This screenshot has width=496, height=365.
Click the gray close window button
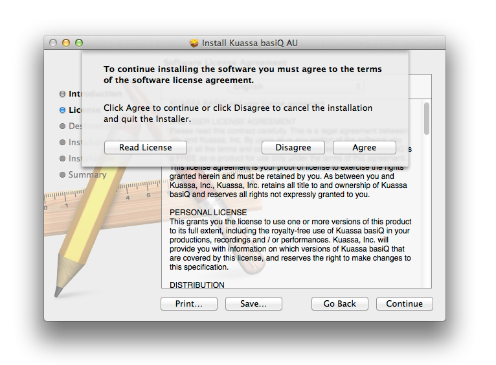pos(53,43)
